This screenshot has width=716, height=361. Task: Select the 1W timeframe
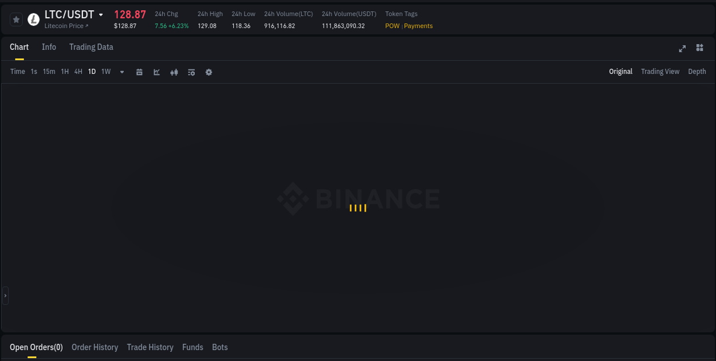[105, 71]
